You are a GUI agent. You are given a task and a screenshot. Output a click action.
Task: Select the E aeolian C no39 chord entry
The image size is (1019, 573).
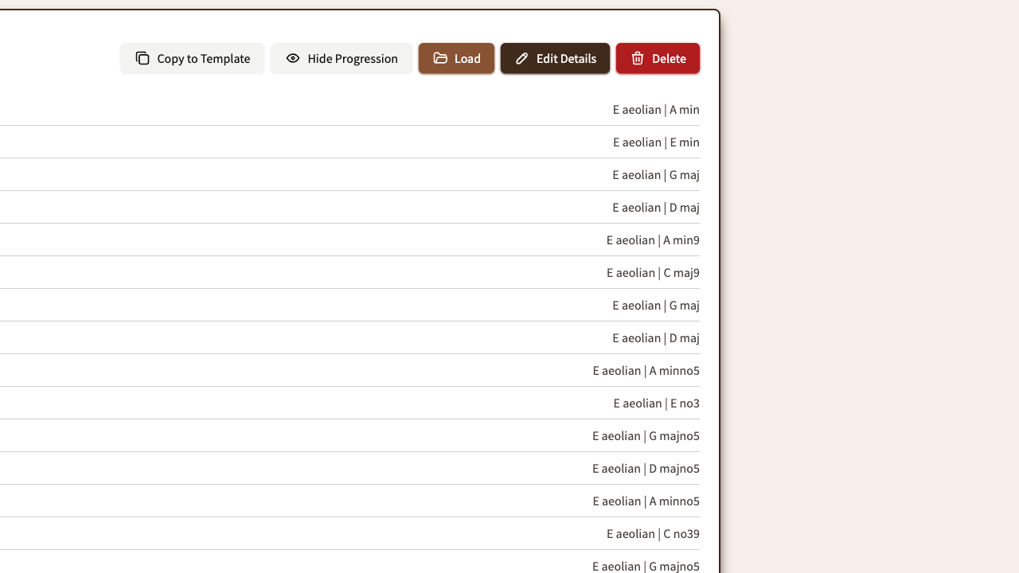tap(652, 533)
